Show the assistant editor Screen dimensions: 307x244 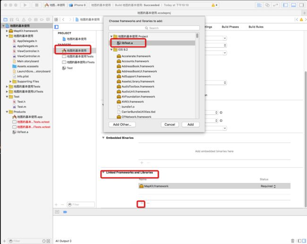coord(267,5)
